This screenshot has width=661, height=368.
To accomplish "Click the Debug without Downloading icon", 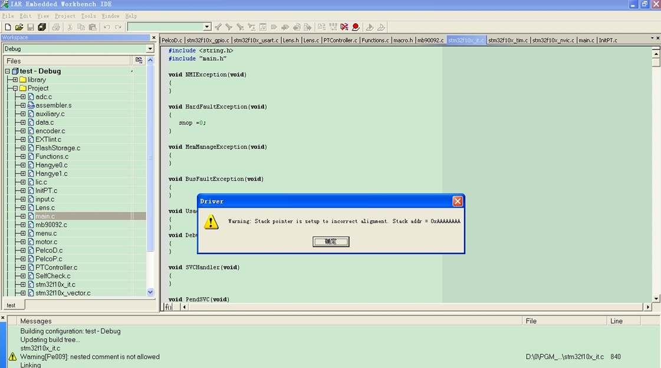I will (381, 27).
